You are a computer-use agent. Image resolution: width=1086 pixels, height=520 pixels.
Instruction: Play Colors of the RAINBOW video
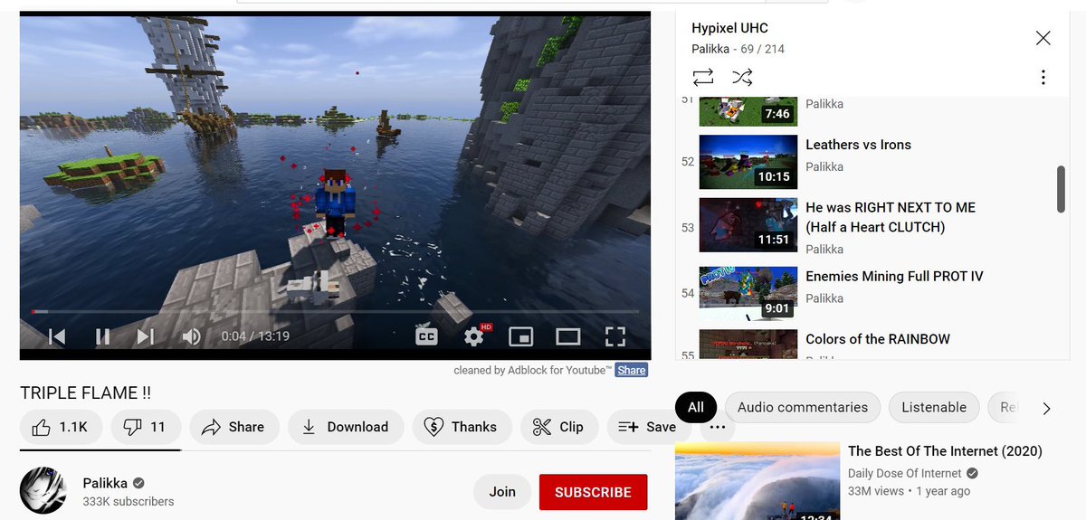(x=878, y=339)
